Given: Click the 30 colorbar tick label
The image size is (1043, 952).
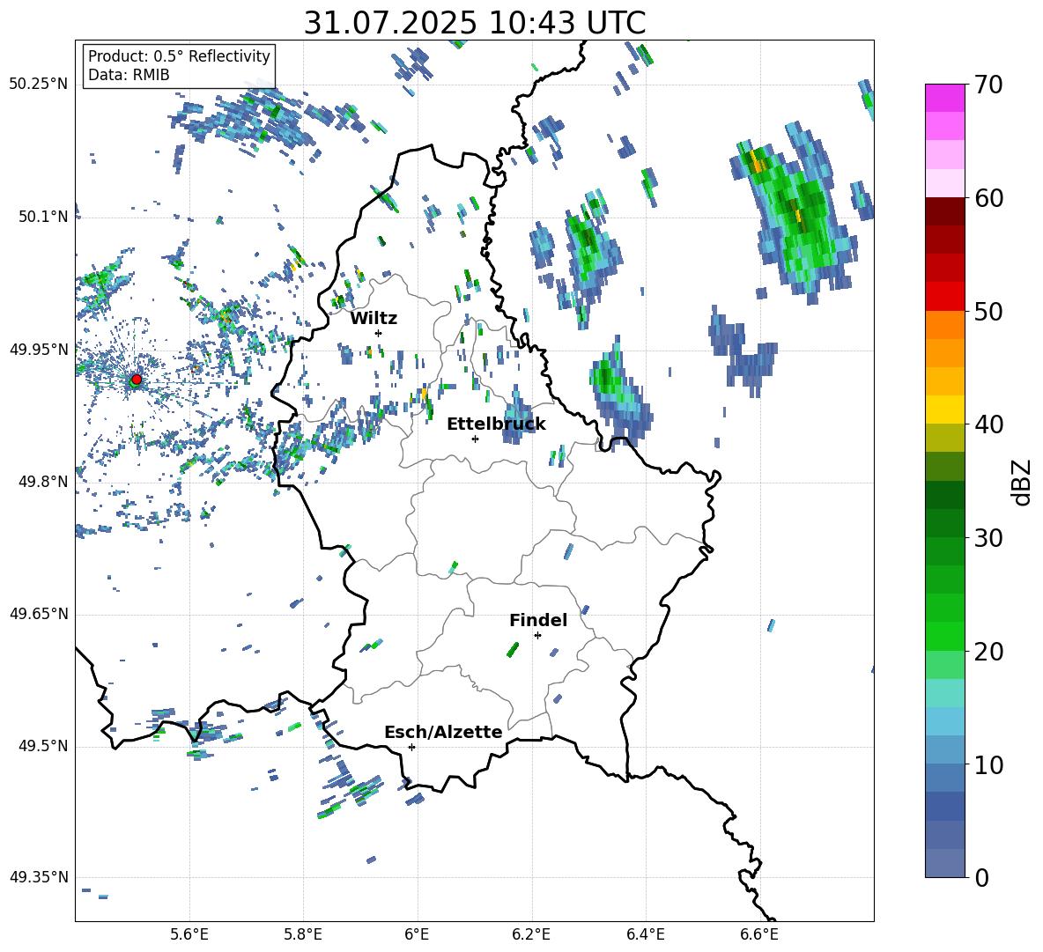Looking at the screenshot, I should [988, 538].
